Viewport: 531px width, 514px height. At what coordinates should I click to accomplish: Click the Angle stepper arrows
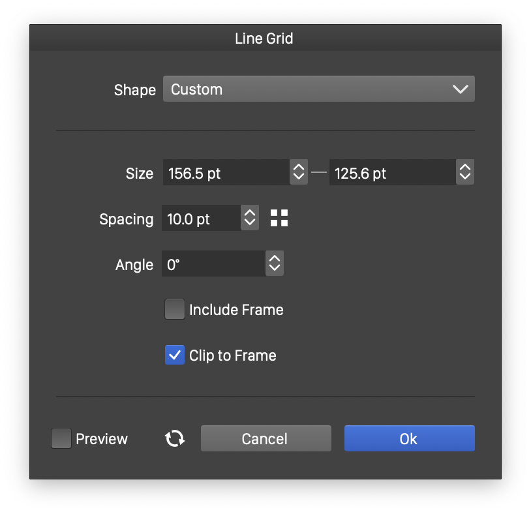[x=275, y=264]
